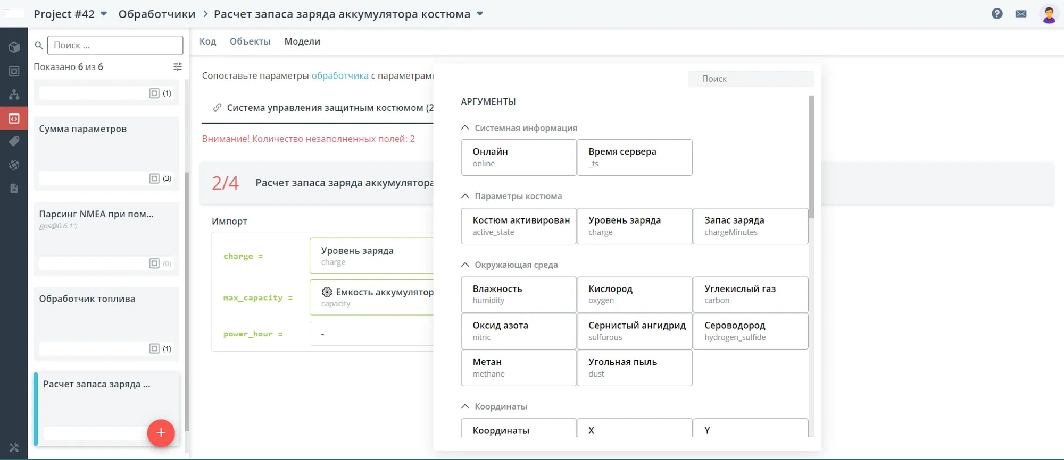Click the globe icon in left sidebar
Viewport: 1064px width, 460px height.
[14, 165]
